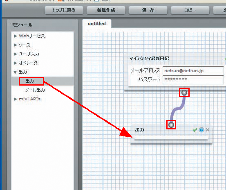Click the output connector under マイミクシィ最新日記 module
This screenshot has height=190, width=226.
point(184,93)
